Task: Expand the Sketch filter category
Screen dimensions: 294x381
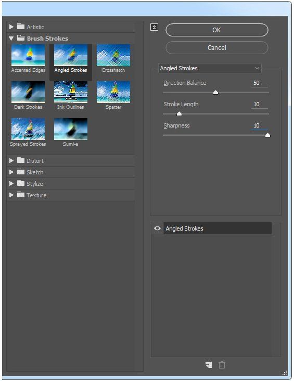Action: 11,172
